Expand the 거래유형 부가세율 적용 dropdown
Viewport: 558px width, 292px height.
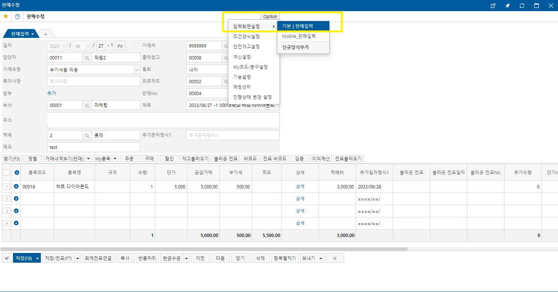point(137,69)
